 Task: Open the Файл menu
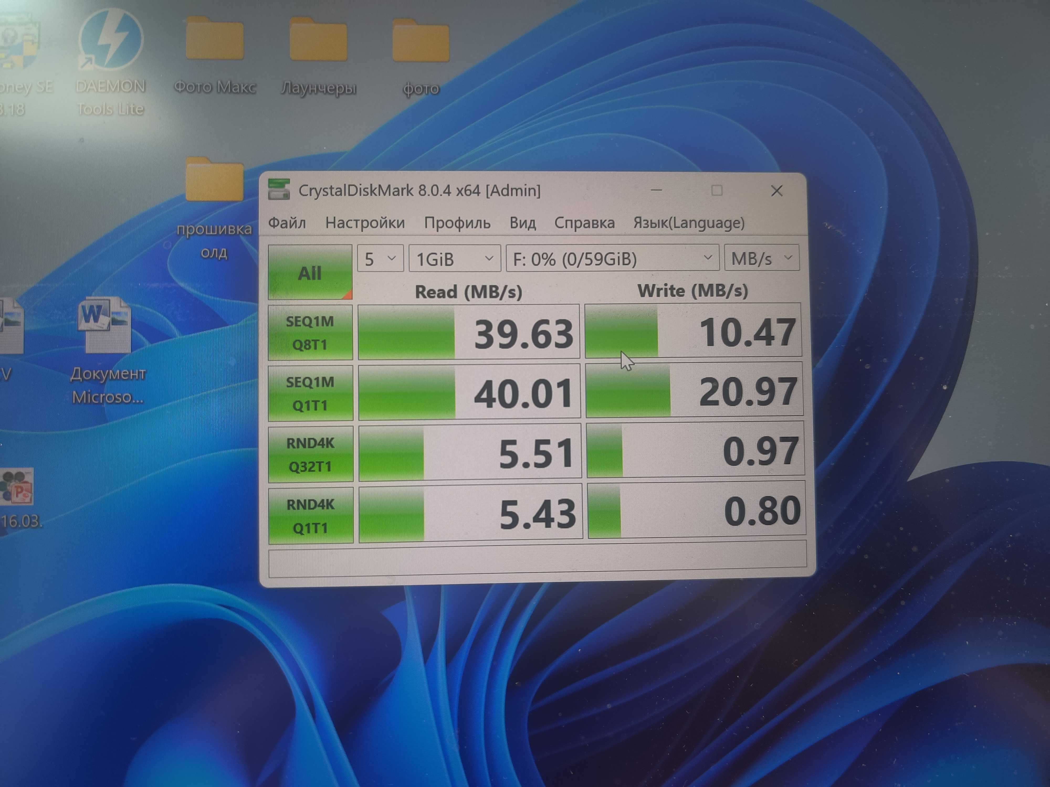287,222
